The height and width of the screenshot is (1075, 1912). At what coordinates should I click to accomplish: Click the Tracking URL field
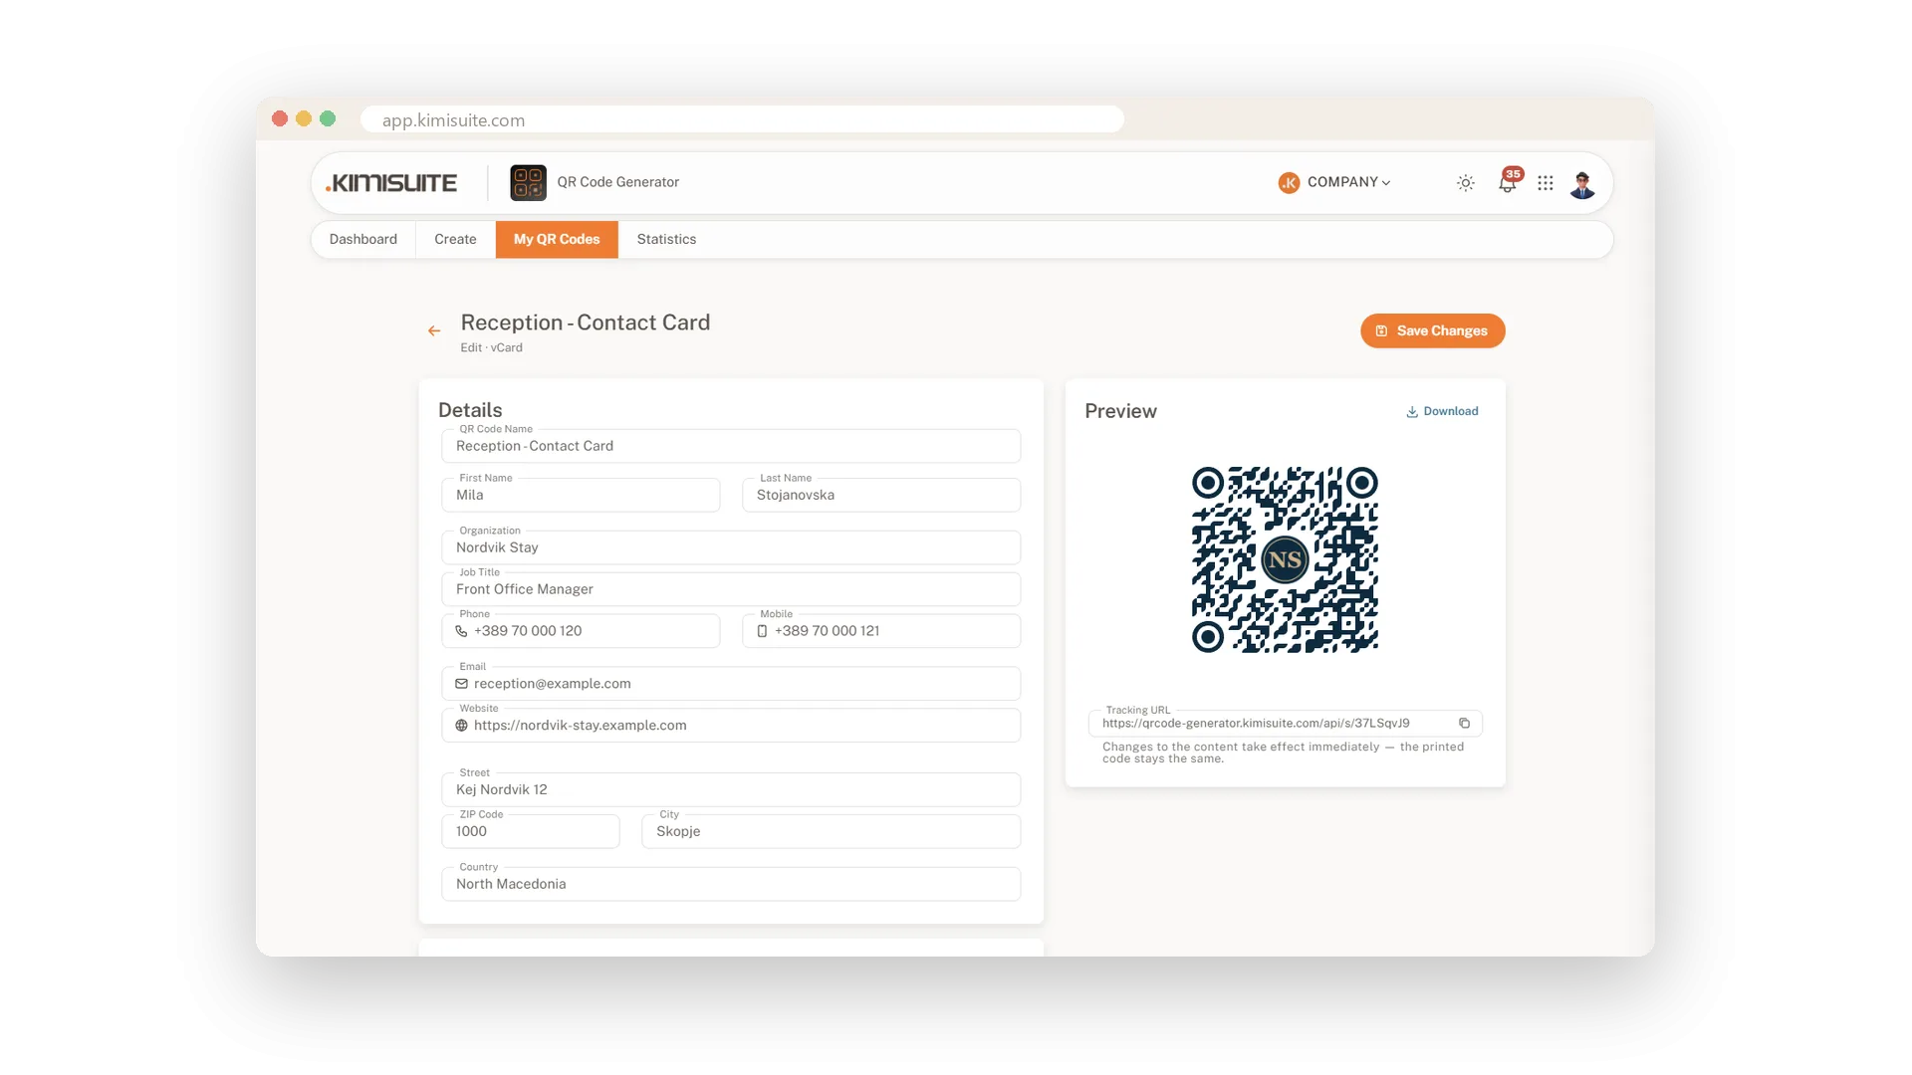pos(1286,724)
